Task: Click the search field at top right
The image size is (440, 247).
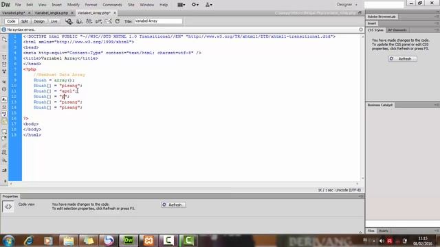Action: point(384,5)
